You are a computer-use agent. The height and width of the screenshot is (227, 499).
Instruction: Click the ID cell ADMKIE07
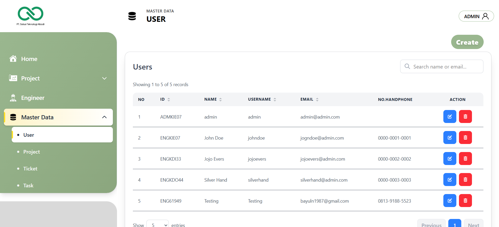171,117
